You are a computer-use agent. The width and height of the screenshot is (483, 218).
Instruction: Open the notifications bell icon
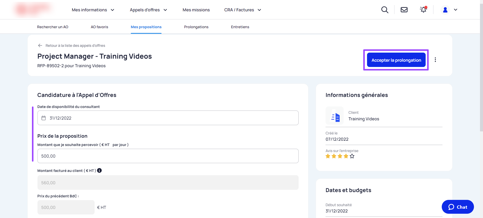point(423,10)
